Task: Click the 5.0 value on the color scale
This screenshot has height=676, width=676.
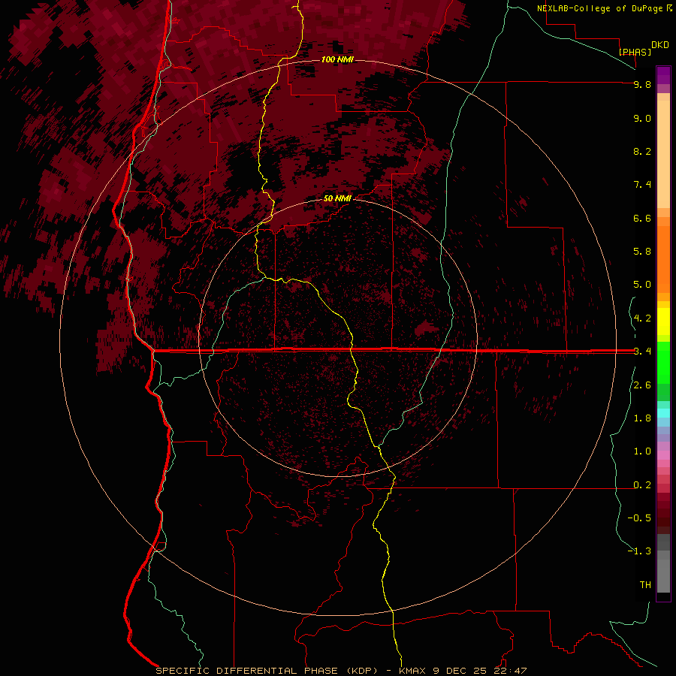Action: 642,285
